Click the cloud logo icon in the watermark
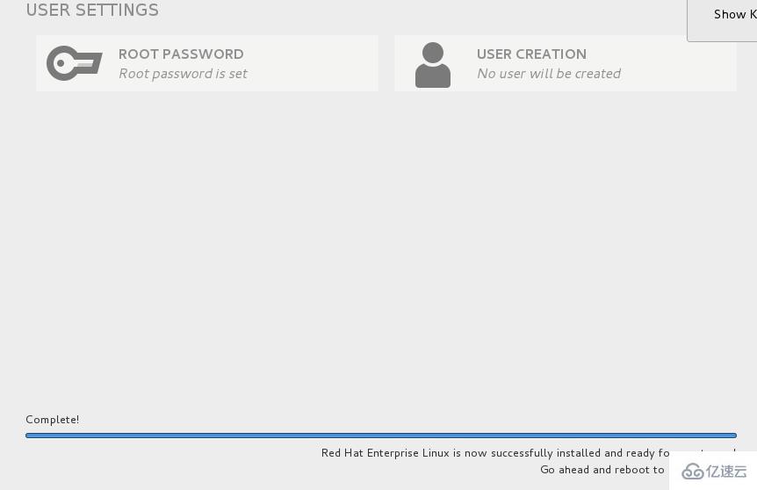Viewport: 757px width, 490px height. point(693,472)
